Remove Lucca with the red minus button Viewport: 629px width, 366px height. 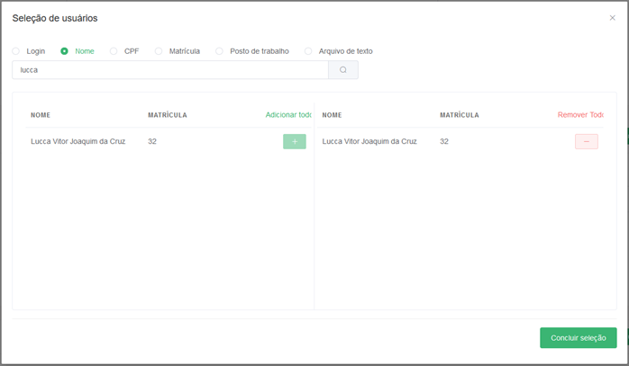click(586, 142)
